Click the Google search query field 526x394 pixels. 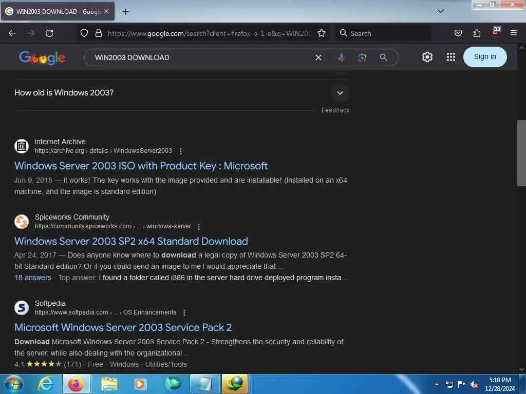coord(201,57)
